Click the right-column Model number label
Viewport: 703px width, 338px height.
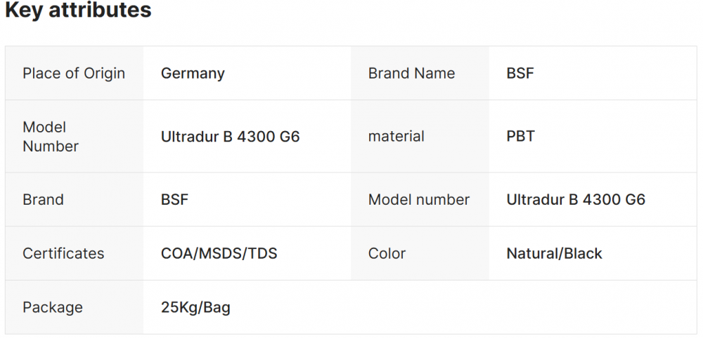pos(419,200)
